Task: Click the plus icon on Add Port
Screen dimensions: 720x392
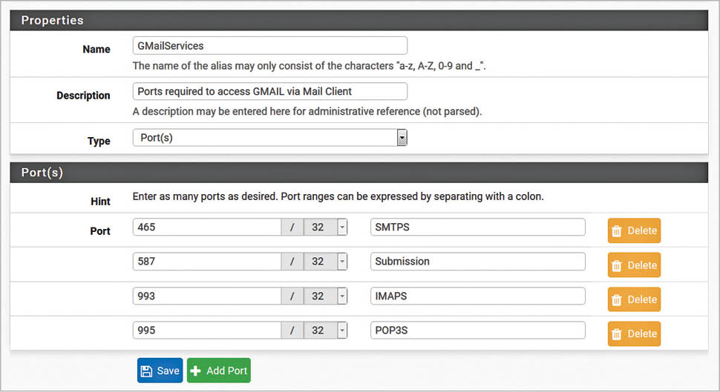Action: (197, 371)
